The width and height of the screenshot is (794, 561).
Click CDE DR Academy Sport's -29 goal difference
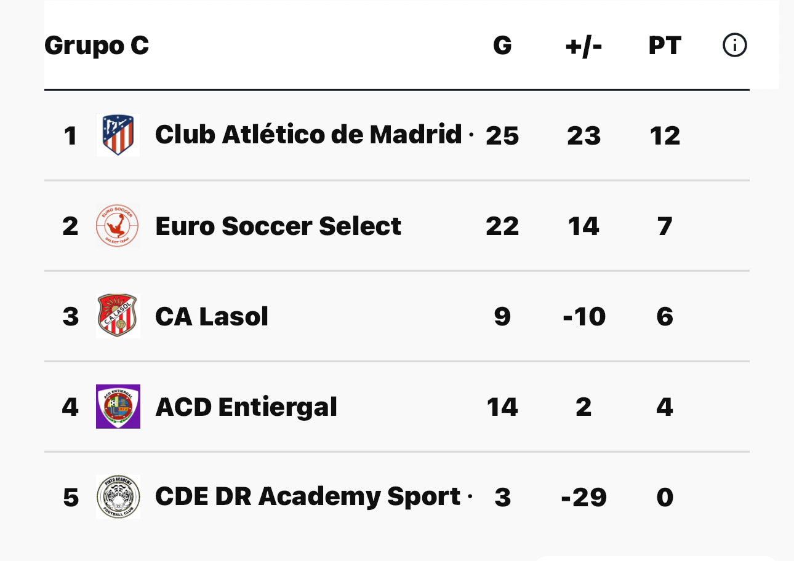(583, 497)
